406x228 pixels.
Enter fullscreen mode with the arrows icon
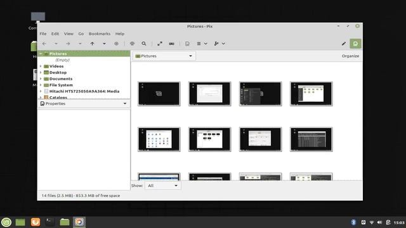[x=160, y=44]
